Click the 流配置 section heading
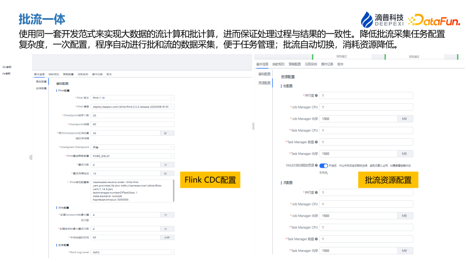The width and height of the screenshot is (467, 263). pyautogui.click(x=288, y=183)
